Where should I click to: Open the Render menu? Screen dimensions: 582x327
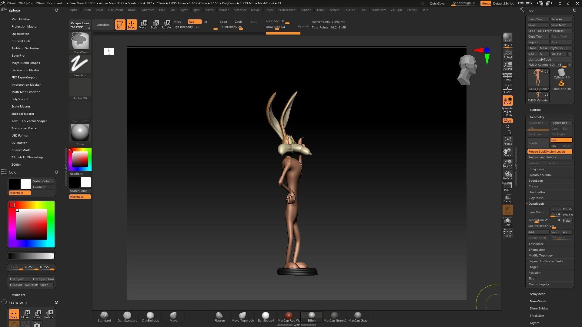click(x=305, y=10)
